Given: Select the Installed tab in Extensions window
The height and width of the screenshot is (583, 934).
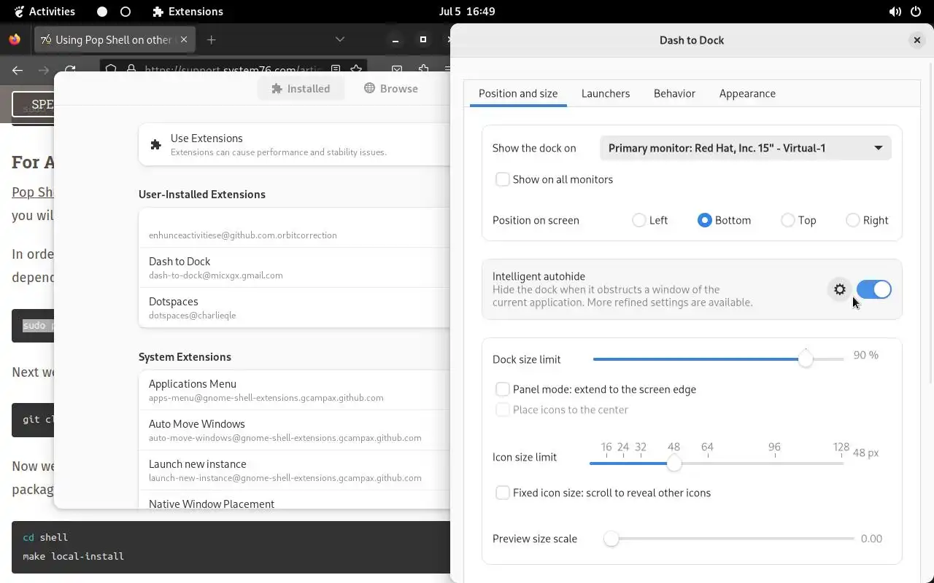Looking at the screenshot, I should [301, 88].
